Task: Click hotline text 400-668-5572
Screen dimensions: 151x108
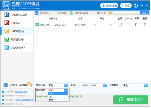Action: coord(22,96)
